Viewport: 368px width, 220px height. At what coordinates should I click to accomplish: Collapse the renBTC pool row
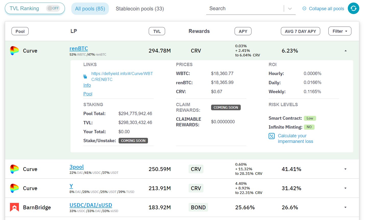pos(346,51)
